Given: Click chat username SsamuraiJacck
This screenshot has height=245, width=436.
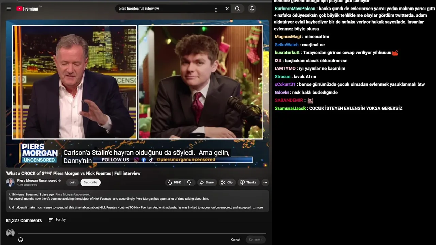Looking at the screenshot, I should 290,108.
